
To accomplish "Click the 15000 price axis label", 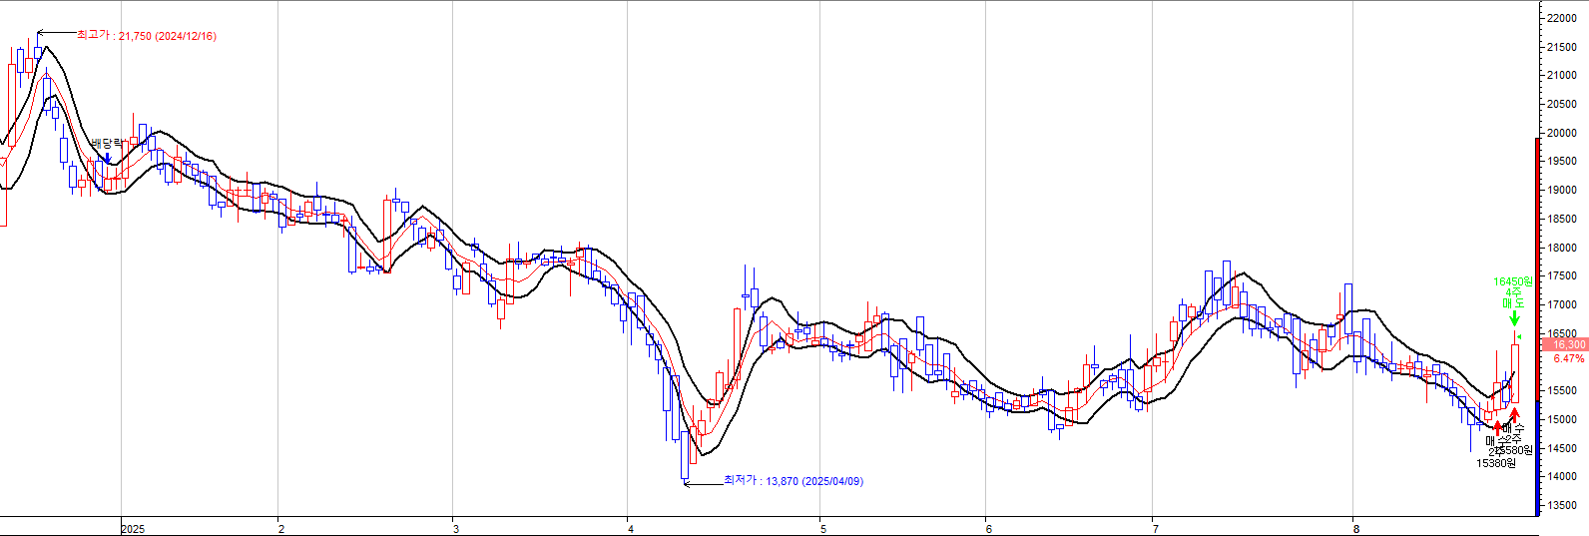I will tap(1562, 419).
